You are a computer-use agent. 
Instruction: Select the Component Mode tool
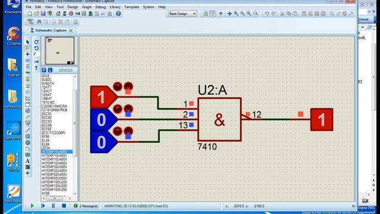(28, 48)
